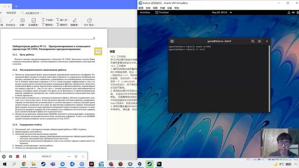Launch Google Chrome from taskbar
Screen dimensions: 299x168
pos(24,164)
